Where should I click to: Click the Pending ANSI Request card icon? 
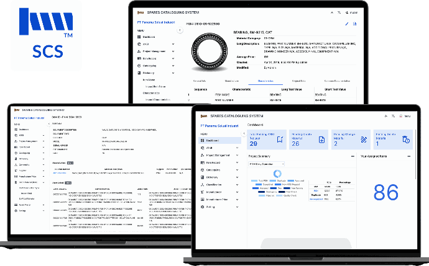[279, 140]
